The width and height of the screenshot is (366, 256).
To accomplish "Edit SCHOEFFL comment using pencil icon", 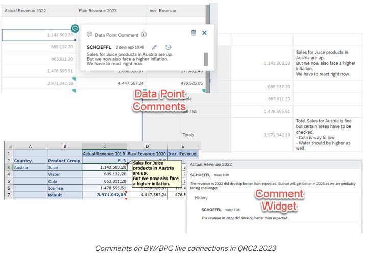I will click(154, 47).
